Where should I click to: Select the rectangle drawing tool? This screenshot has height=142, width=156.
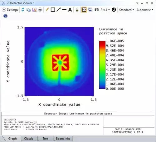pos(53,10)
